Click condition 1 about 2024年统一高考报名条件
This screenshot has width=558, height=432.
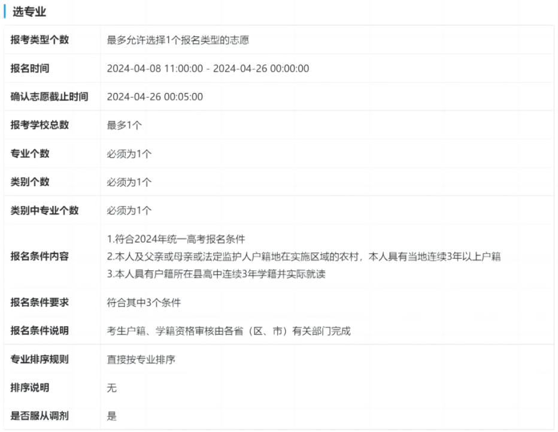pos(176,239)
